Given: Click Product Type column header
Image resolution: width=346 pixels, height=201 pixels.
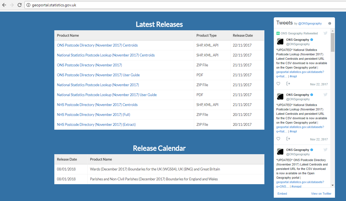Looking at the screenshot, I should [x=206, y=35].
